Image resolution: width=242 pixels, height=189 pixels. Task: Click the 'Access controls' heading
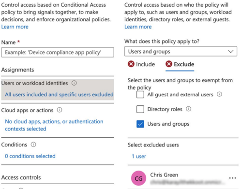click(21, 177)
